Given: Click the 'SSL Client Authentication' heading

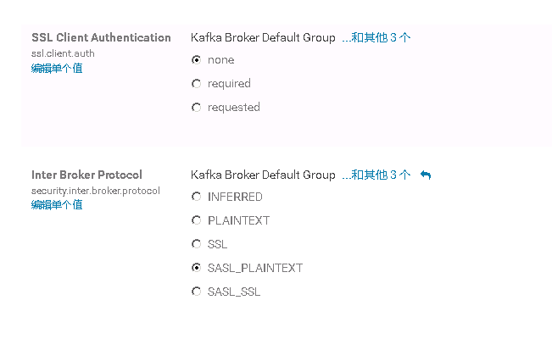Looking at the screenshot, I should [101, 37].
